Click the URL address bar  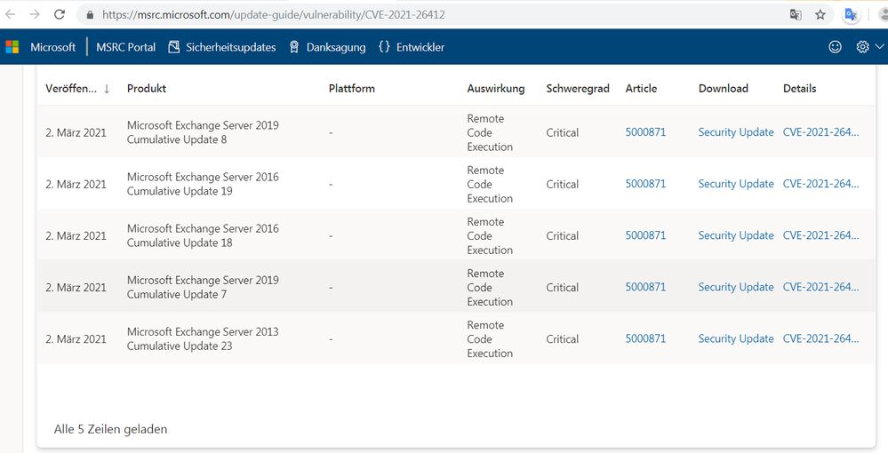[427, 15]
